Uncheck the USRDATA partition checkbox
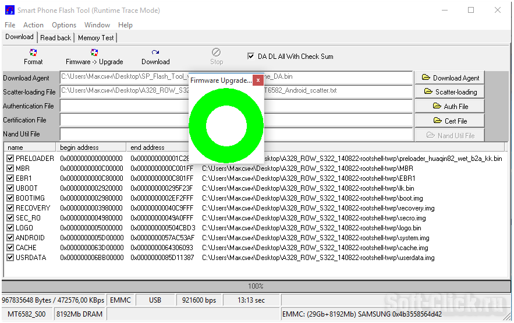This screenshot has width=514, height=323. click(x=10, y=258)
